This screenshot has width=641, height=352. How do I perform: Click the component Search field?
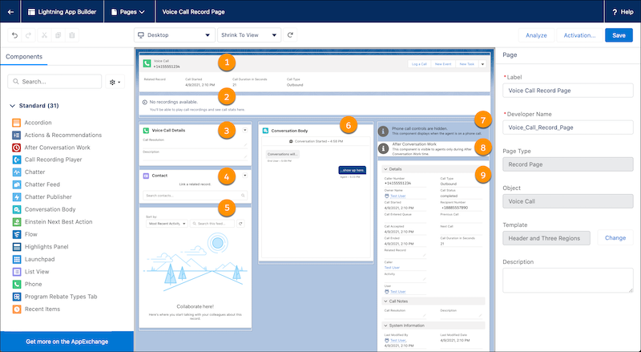tap(54, 82)
